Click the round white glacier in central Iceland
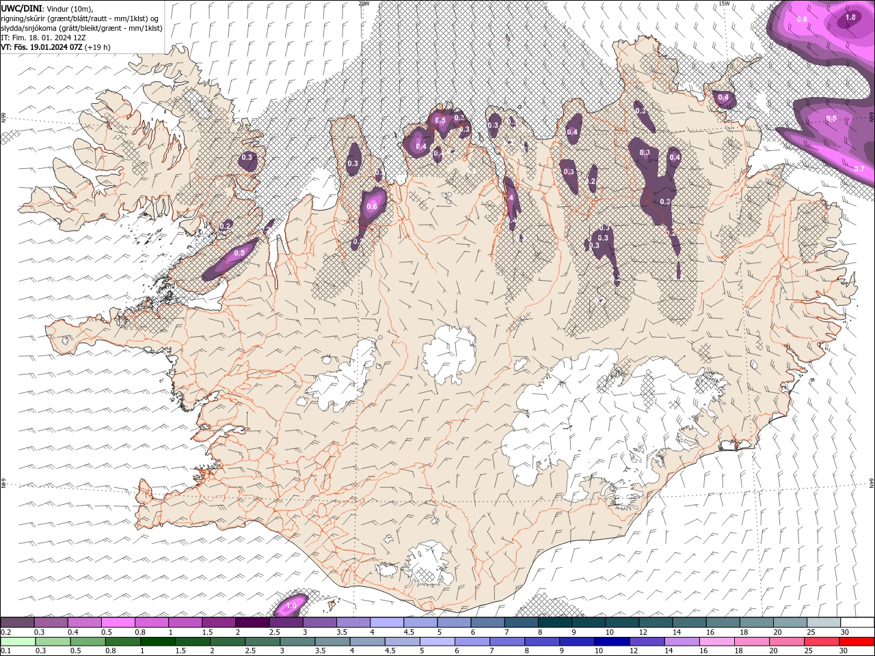This screenshot has width=875, height=656. tap(449, 355)
